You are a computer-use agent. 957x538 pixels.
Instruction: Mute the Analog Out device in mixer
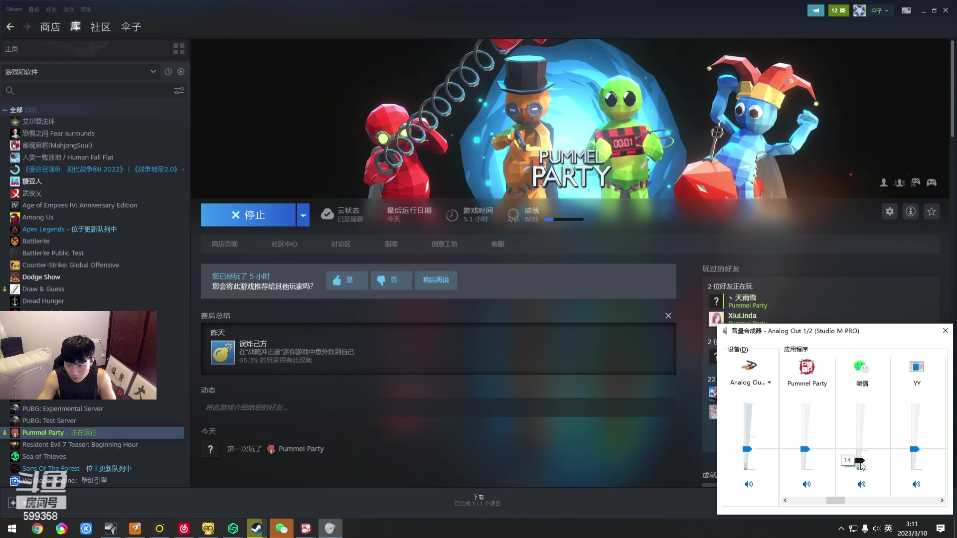[x=749, y=484]
